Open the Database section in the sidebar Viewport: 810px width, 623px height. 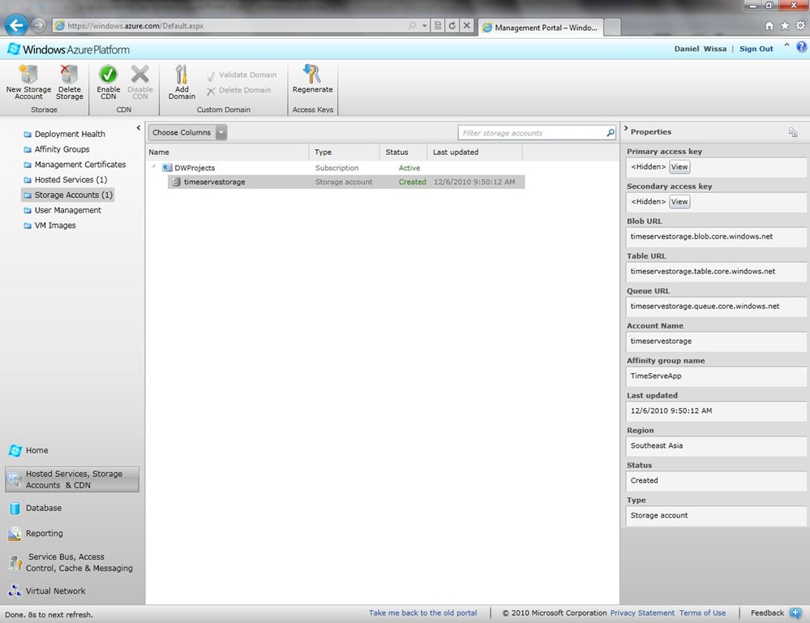(43, 508)
